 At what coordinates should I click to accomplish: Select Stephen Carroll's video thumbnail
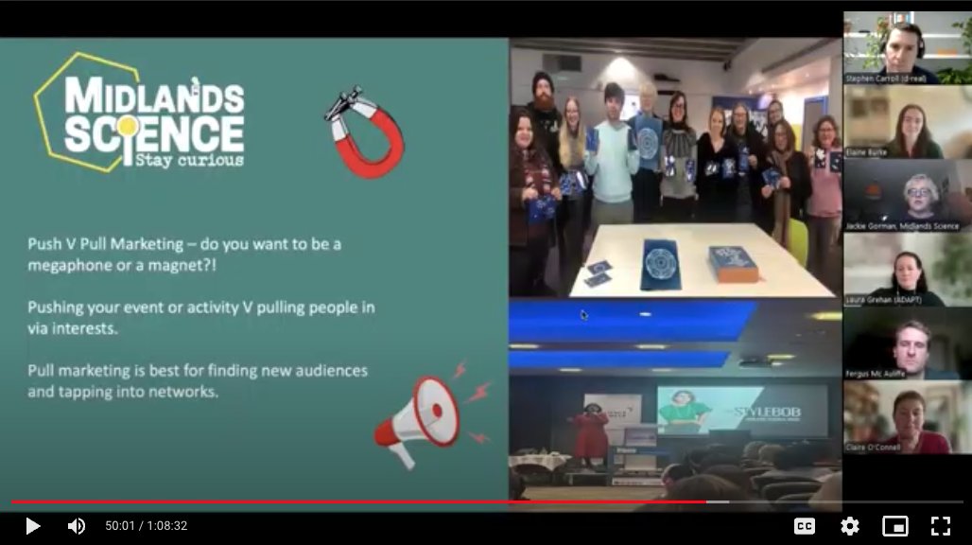point(908,47)
